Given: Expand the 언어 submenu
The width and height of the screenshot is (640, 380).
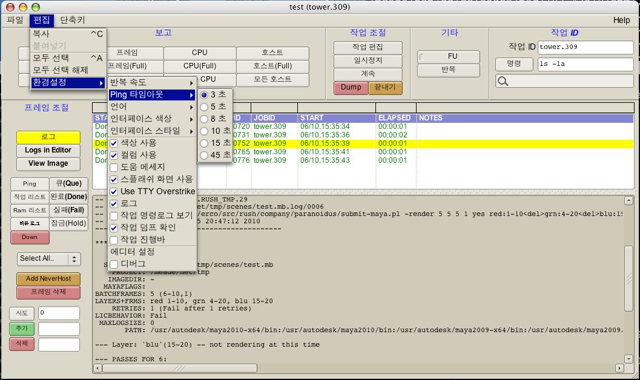Looking at the screenshot, I should pos(152,107).
